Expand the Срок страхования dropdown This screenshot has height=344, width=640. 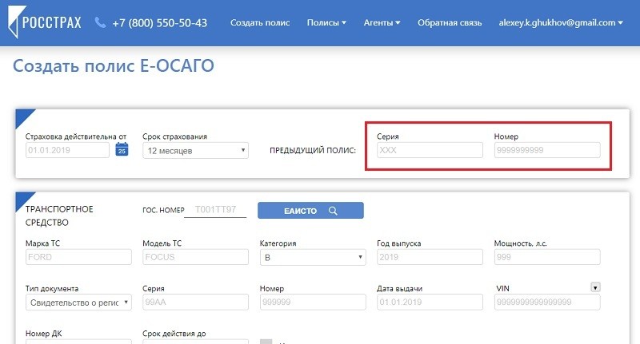[x=195, y=150]
